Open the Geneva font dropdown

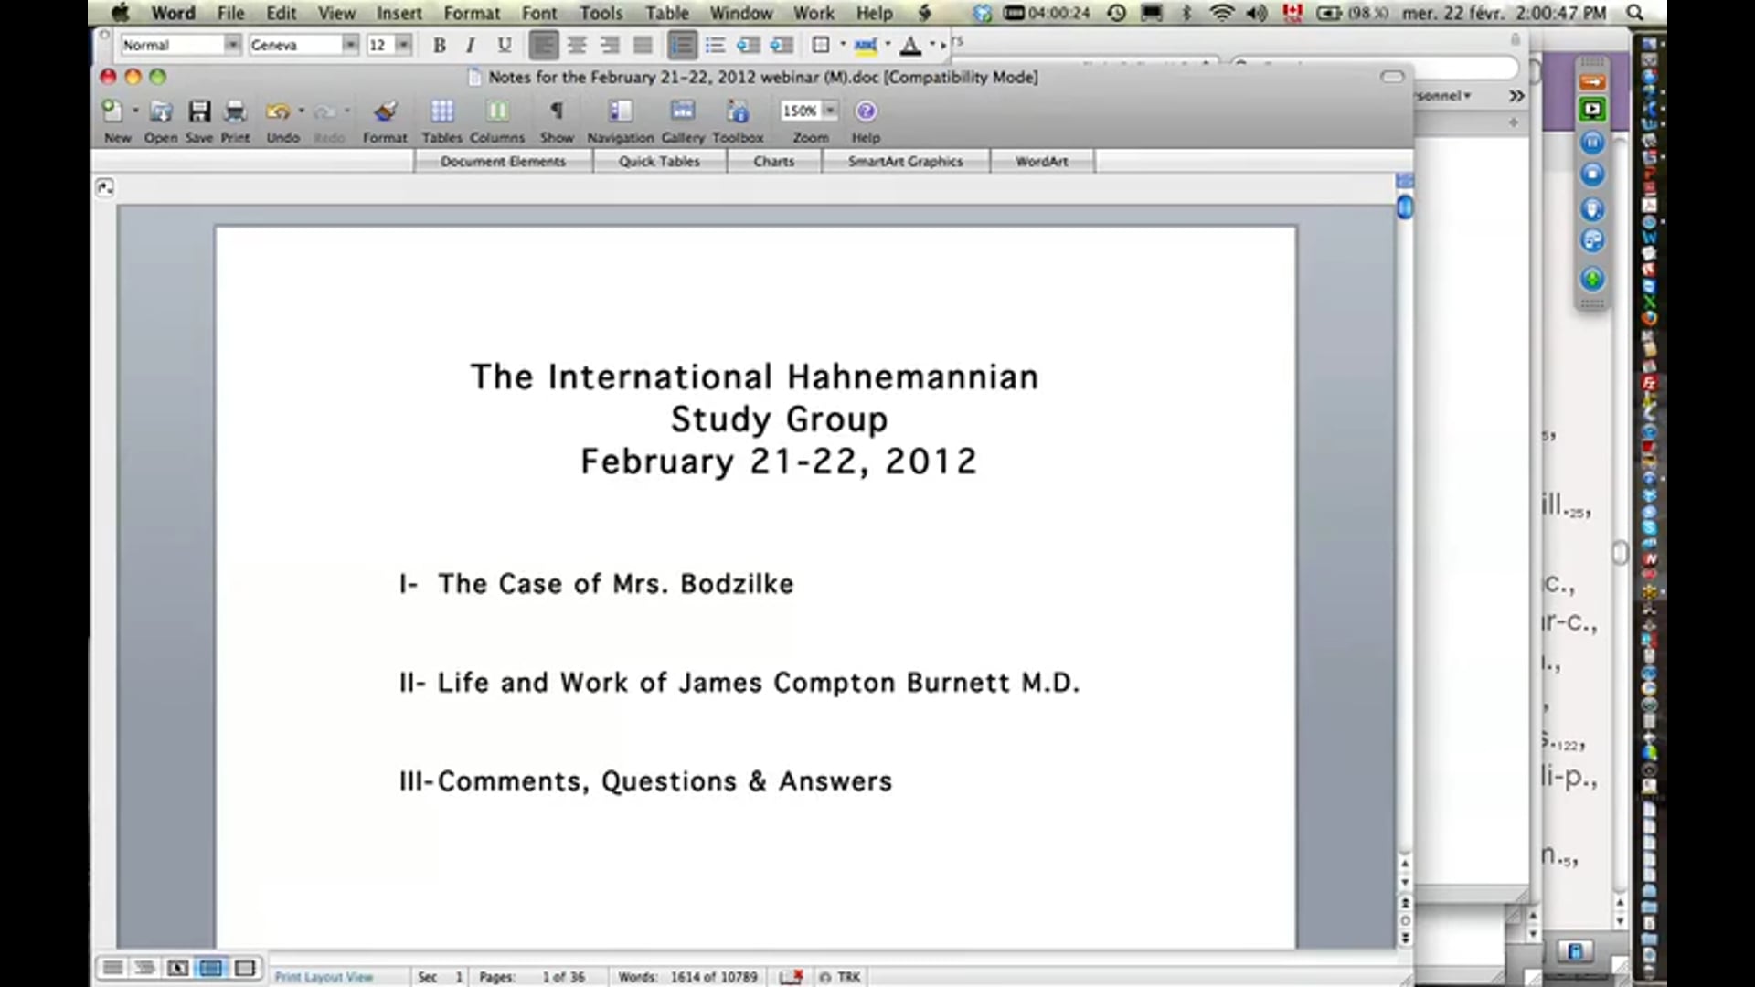coord(350,44)
